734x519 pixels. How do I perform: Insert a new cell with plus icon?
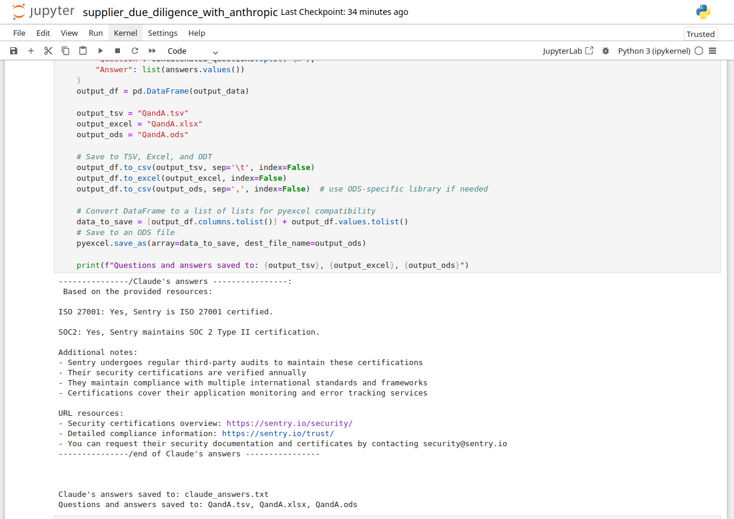coord(31,51)
